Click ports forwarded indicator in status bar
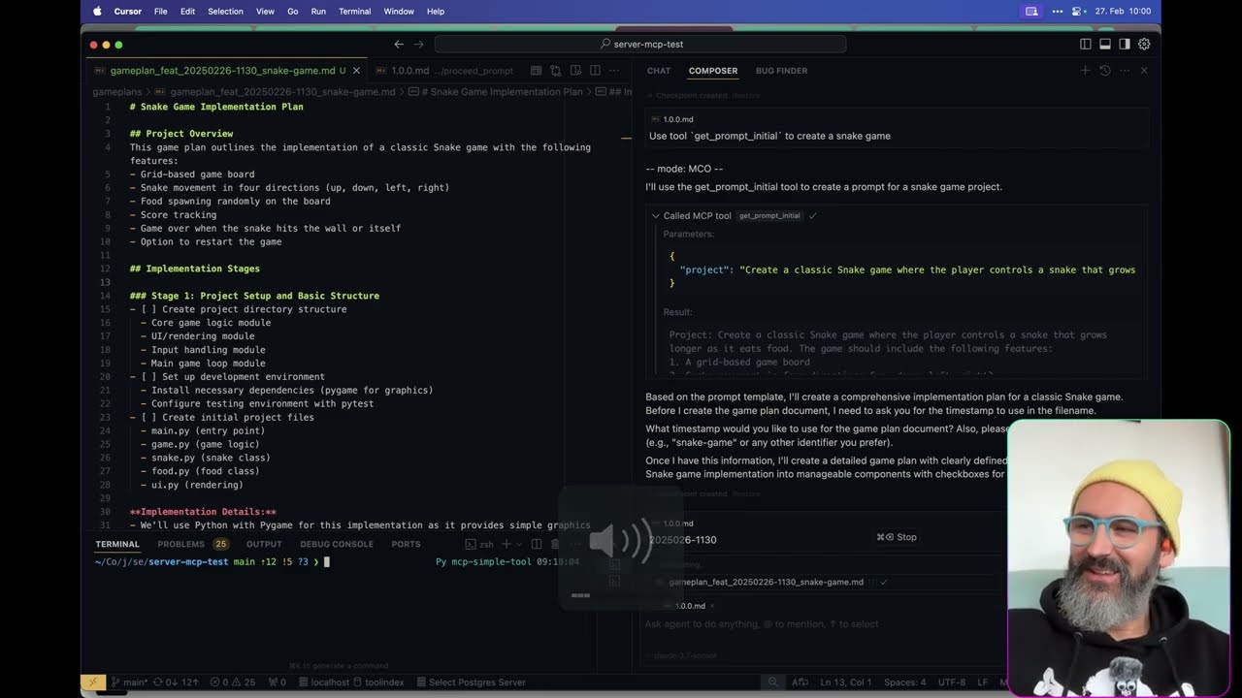Viewport: 1242px width, 698px height. (x=277, y=682)
